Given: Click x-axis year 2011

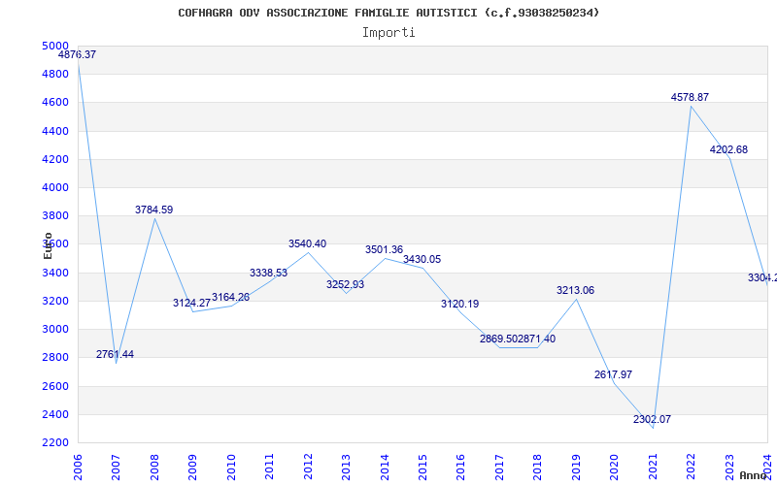Looking at the screenshot, I should pyautogui.click(x=270, y=467).
